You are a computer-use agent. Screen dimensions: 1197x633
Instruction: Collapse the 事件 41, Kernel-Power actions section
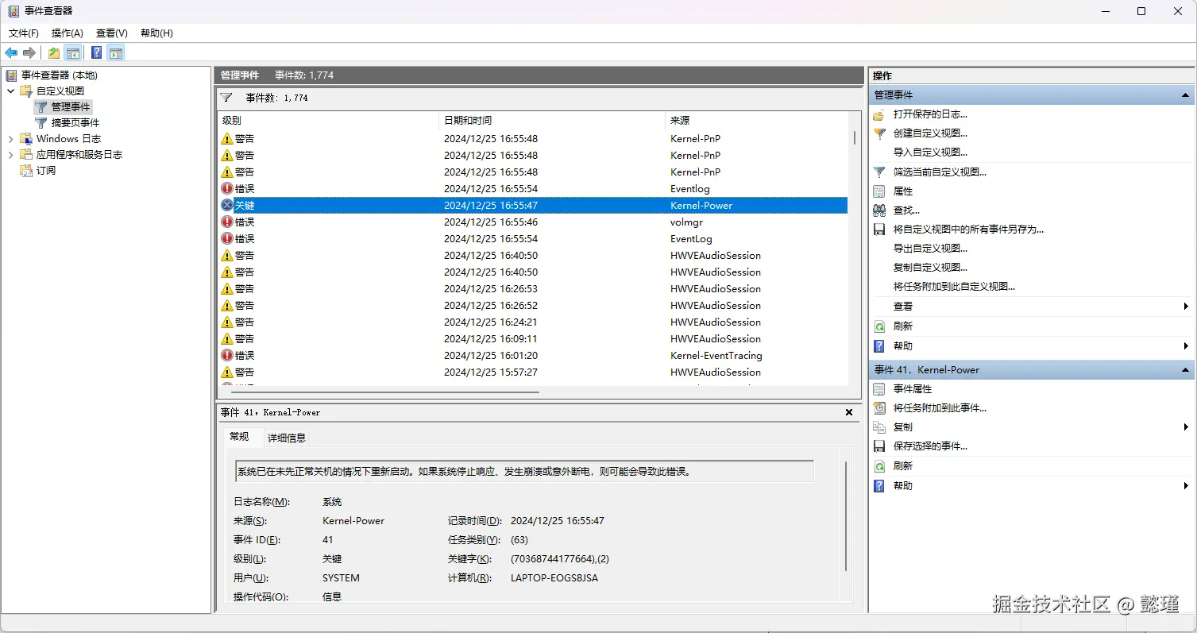(x=1185, y=370)
